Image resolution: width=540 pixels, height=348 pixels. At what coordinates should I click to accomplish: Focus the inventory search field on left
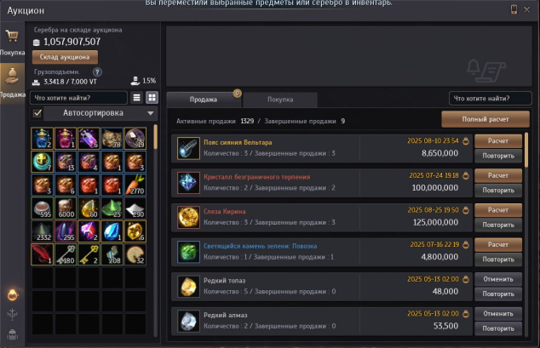coord(78,98)
